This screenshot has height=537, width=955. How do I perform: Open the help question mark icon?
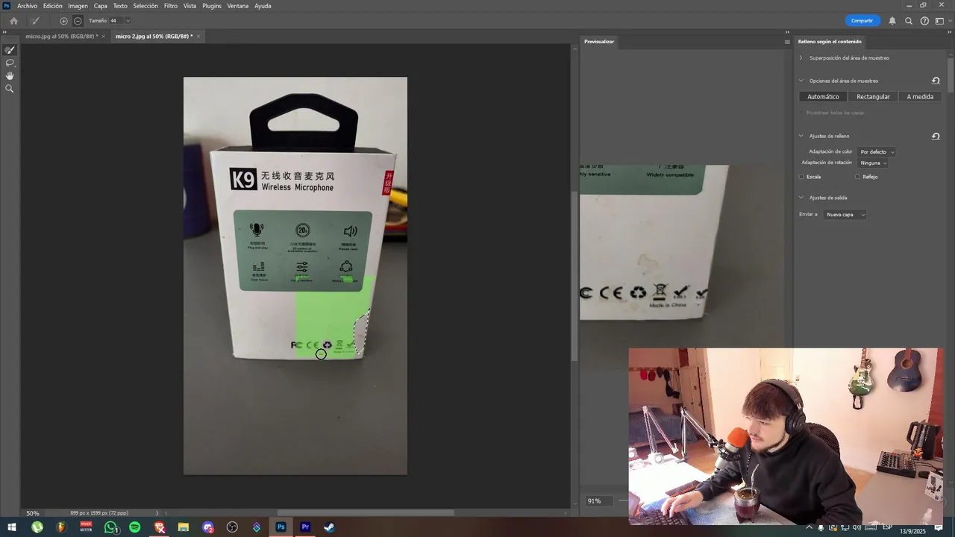[924, 21]
